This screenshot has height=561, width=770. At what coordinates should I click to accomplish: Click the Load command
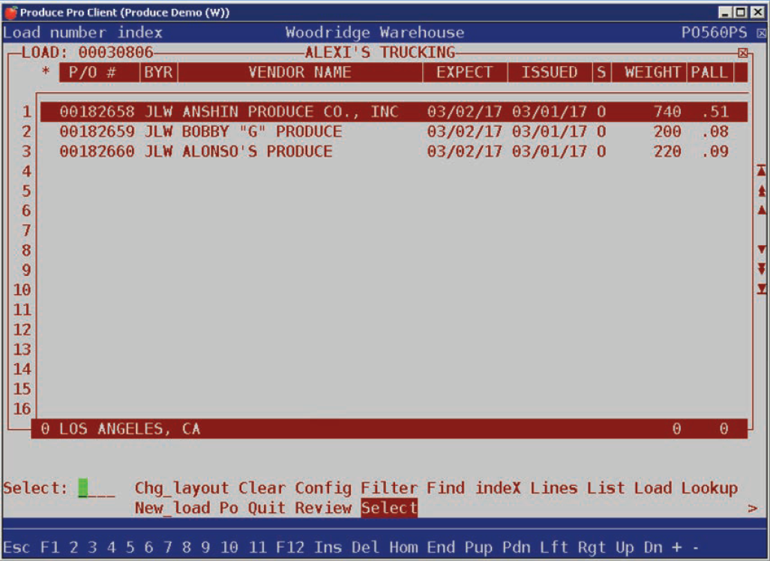pos(653,488)
